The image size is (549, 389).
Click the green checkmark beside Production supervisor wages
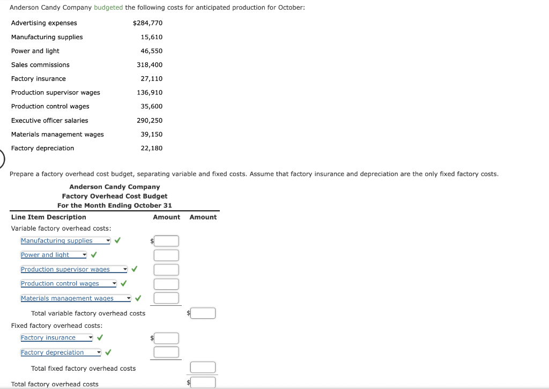[x=135, y=269]
